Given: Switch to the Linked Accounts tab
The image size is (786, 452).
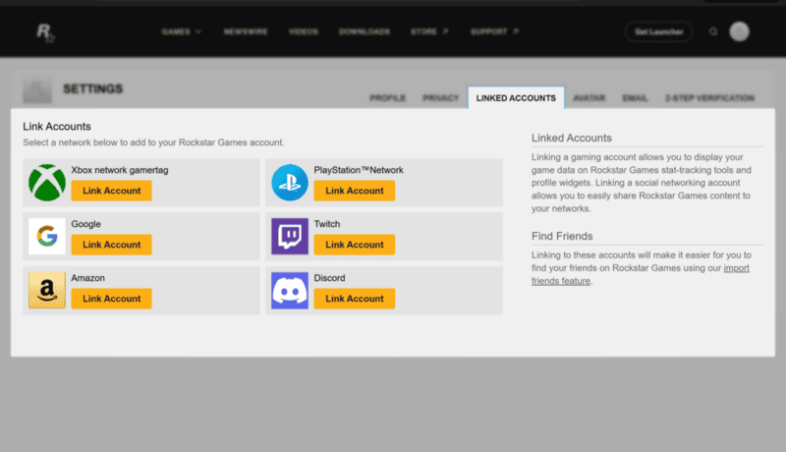Looking at the screenshot, I should (x=516, y=97).
